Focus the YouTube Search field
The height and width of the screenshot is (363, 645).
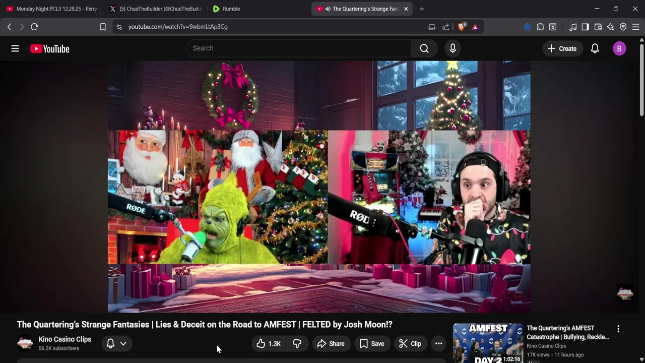(299, 48)
